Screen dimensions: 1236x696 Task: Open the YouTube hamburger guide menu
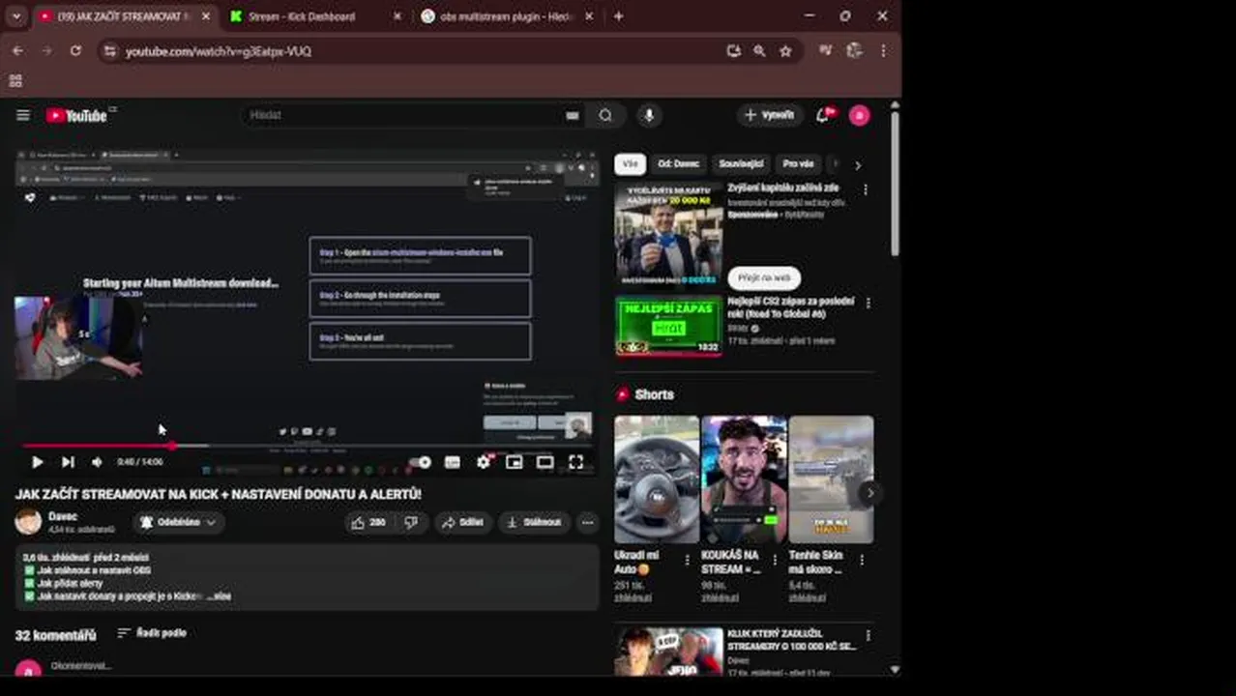coord(23,115)
